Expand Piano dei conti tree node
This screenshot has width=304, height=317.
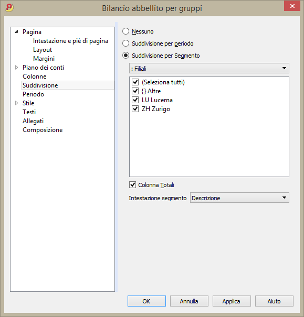pyautogui.click(x=17, y=67)
